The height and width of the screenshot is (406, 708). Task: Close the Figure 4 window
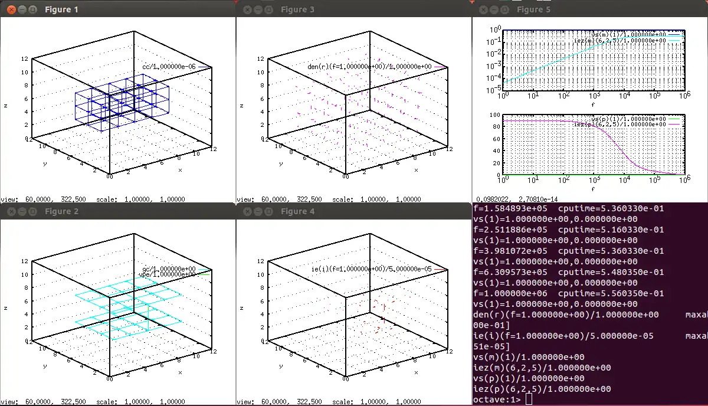click(247, 211)
